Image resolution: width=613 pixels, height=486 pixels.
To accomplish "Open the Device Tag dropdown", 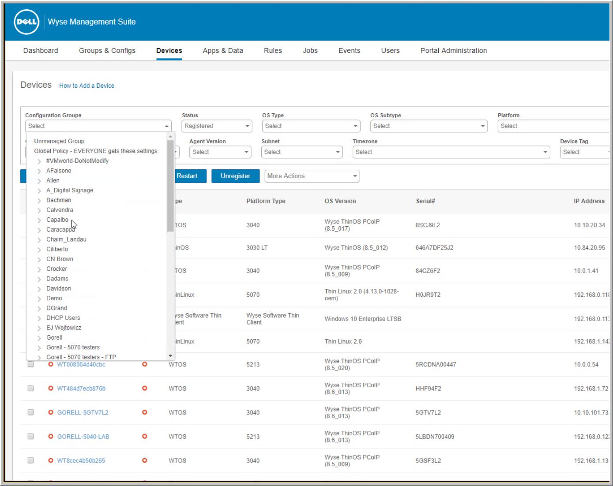I will (x=585, y=152).
